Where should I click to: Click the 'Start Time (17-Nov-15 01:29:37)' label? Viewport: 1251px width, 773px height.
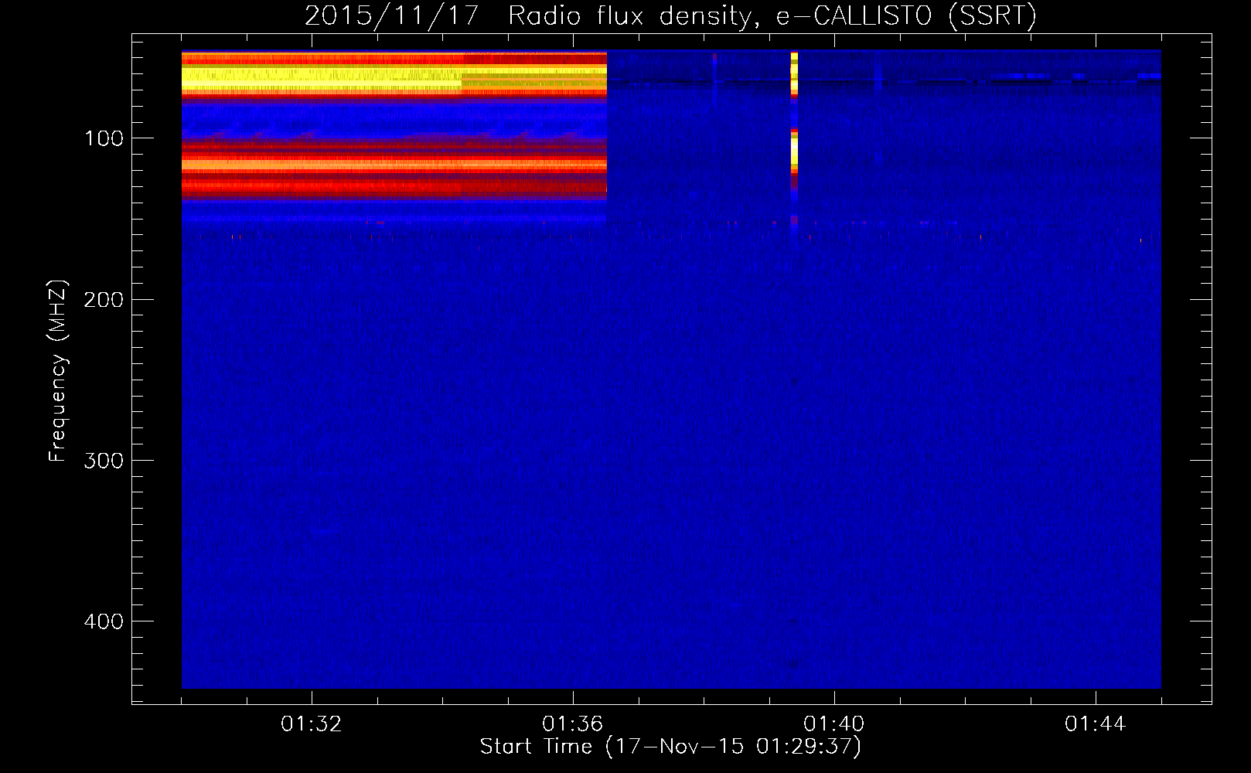(670, 747)
